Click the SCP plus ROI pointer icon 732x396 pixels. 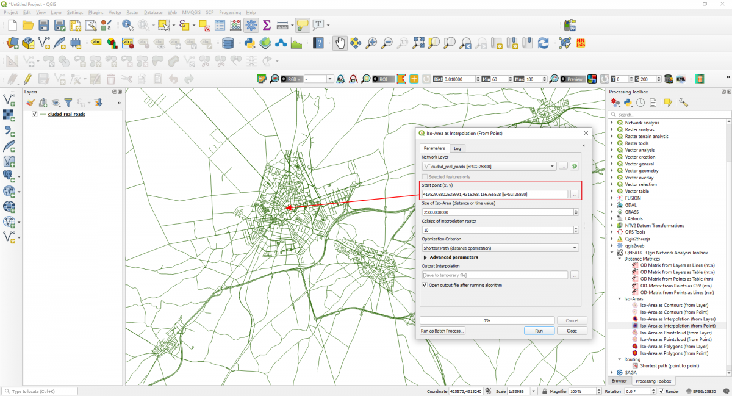414,79
